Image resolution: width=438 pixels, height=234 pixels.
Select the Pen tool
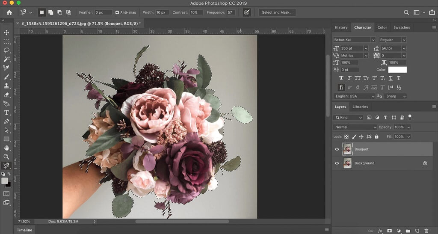(x=6, y=121)
